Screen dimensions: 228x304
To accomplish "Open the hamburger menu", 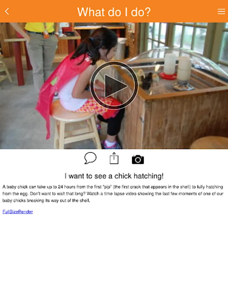I will coord(221,11).
